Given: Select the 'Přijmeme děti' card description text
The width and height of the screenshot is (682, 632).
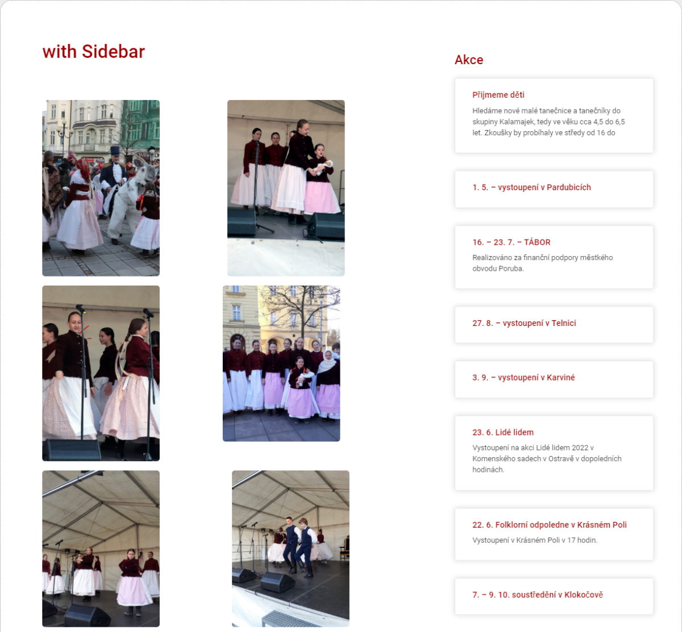Looking at the screenshot, I should (x=548, y=122).
